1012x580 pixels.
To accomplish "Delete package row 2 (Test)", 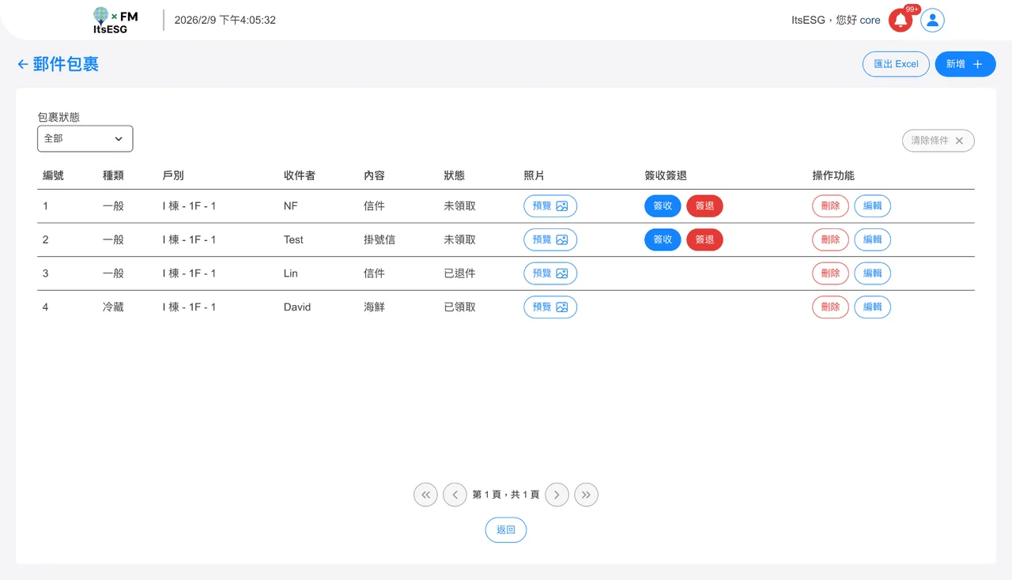I will [x=830, y=239].
